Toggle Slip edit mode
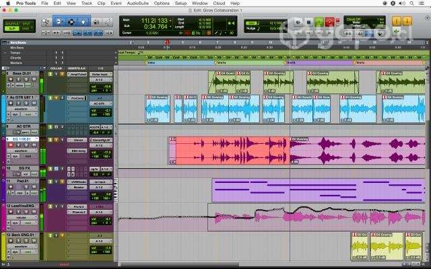This screenshot has width=431, height=269. (x=12, y=28)
